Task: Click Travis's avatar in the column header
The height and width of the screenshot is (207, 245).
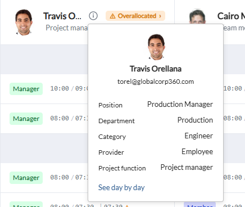Action: tap(24, 22)
